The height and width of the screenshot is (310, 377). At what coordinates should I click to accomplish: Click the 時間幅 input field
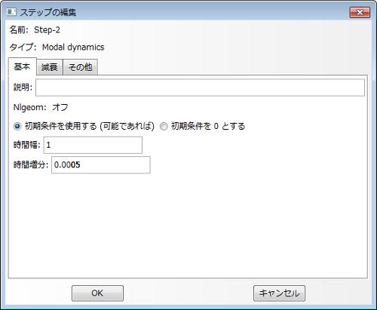(93, 145)
